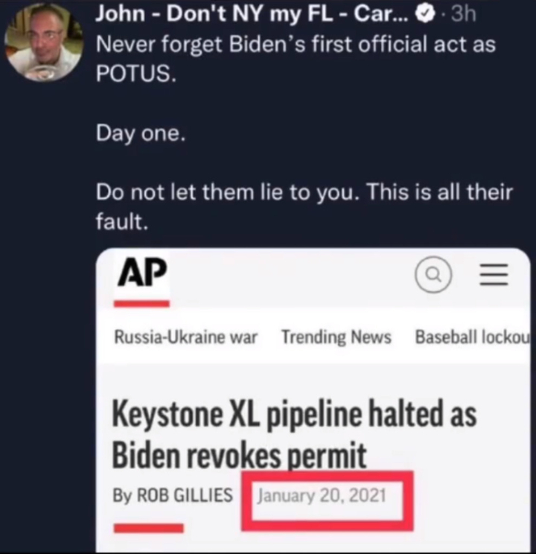Click the tweet author's profile picture
The height and width of the screenshot is (554, 536).
pyautogui.click(x=42, y=42)
